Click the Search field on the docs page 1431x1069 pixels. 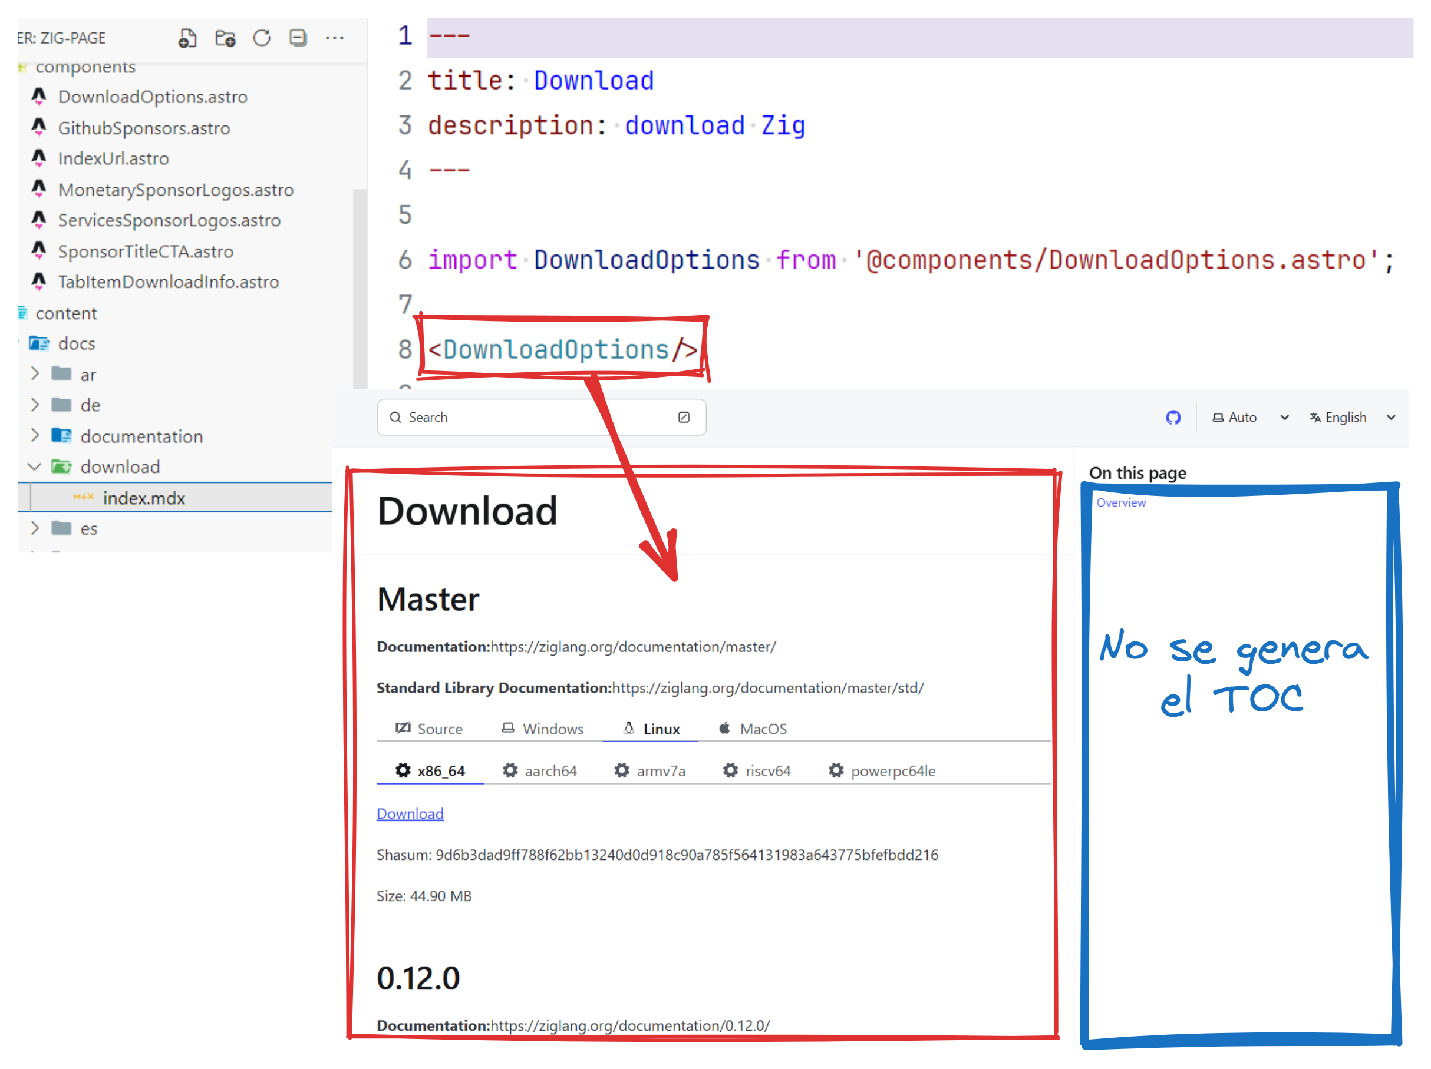pyautogui.click(x=541, y=418)
